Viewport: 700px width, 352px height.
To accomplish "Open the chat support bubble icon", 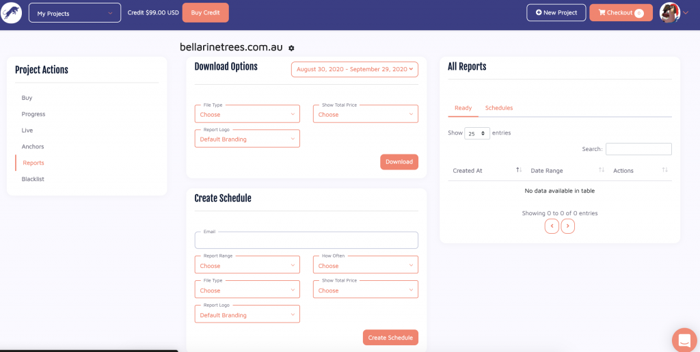I will tap(684, 340).
